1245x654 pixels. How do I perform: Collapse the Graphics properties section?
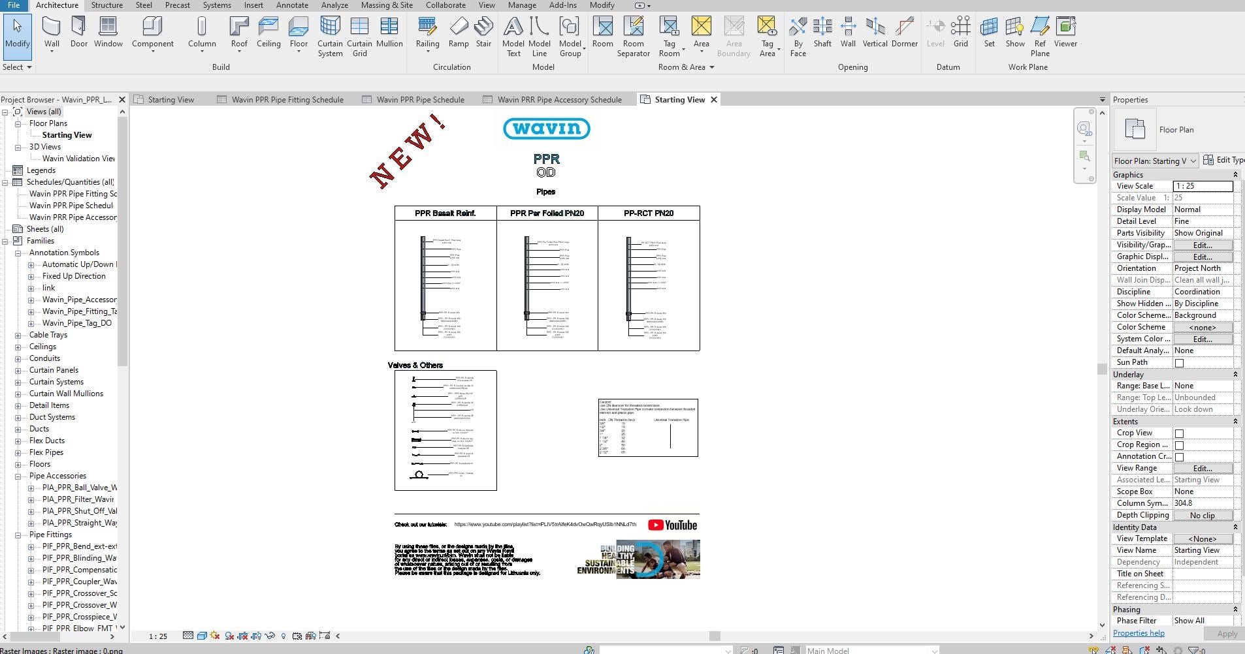[1235, 175]
